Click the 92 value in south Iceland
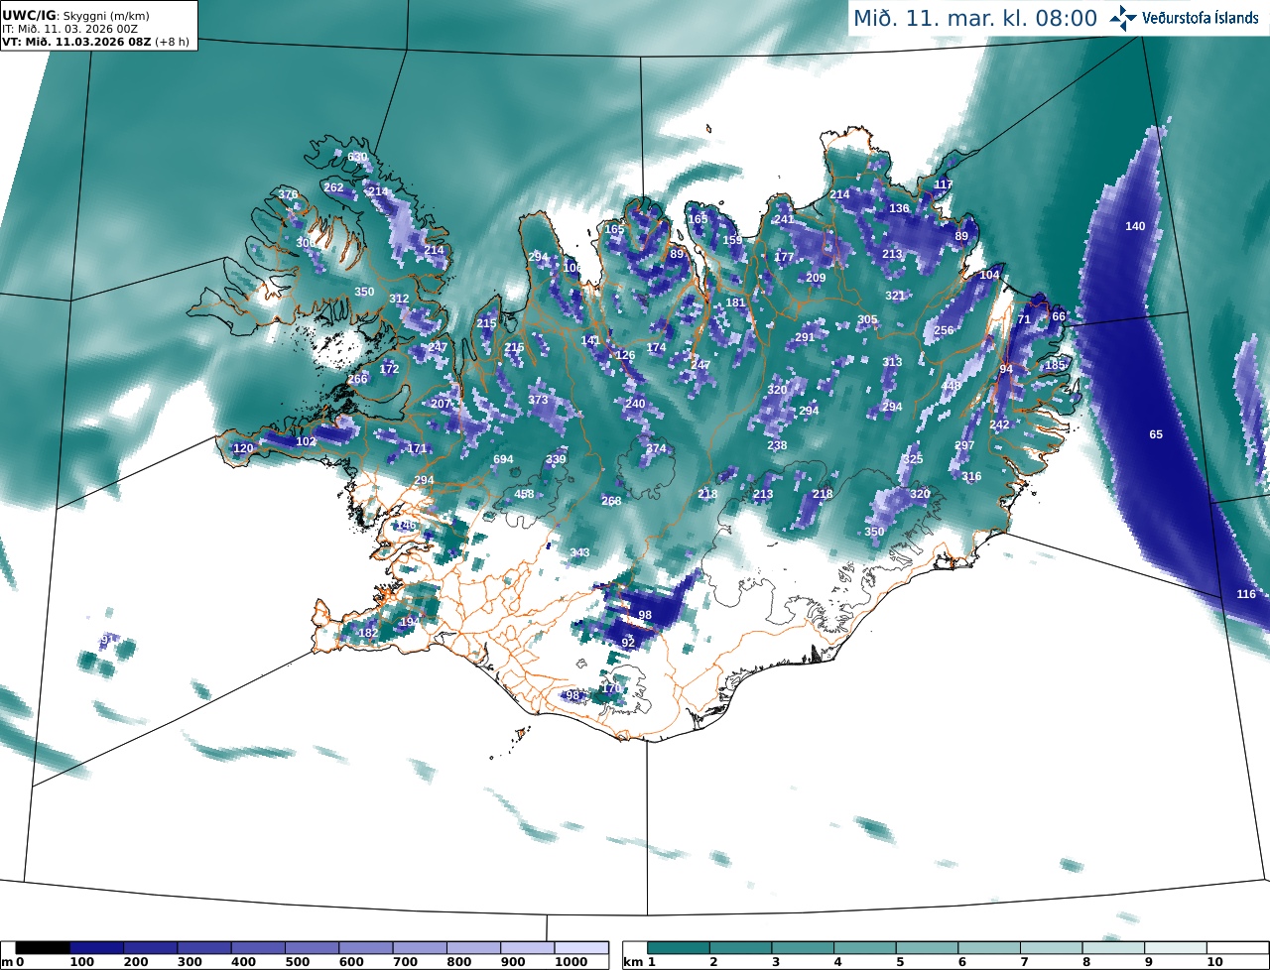 pos(628,643)
